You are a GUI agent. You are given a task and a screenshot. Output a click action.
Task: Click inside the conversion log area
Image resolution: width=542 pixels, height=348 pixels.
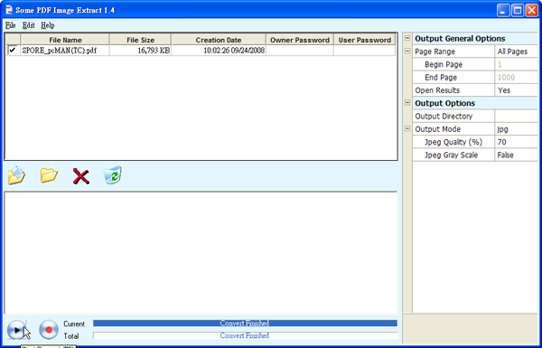pos(201,252)
